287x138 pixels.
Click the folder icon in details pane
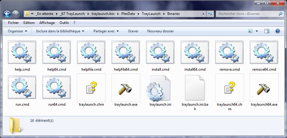(16, 126)
